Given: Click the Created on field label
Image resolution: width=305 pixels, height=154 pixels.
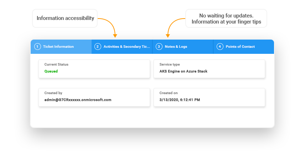Looking at the screenshot, I should [169, 93].
